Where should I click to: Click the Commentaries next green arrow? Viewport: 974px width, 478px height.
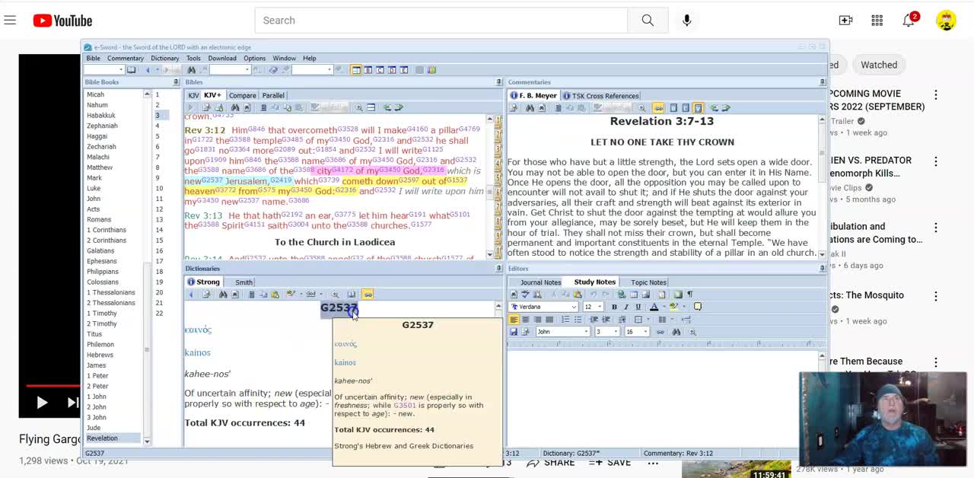pos(727,107)
